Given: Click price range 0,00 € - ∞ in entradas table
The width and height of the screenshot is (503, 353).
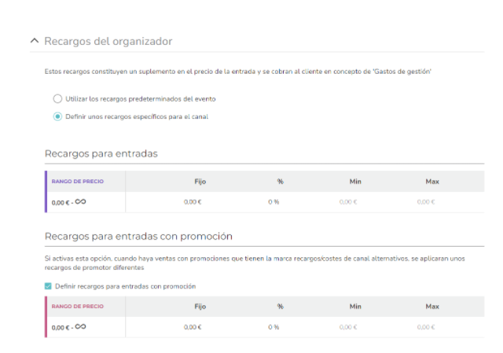Looking at the screenshot, I should (x=68, y=202).
